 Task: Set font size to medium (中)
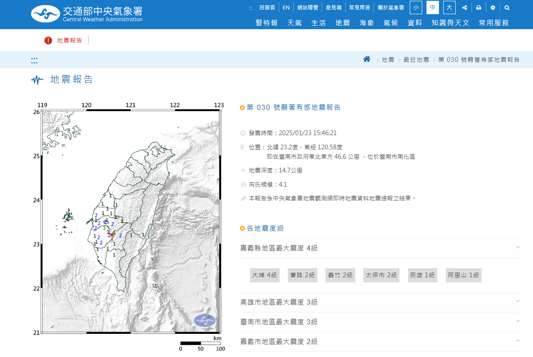pos(432,7)
